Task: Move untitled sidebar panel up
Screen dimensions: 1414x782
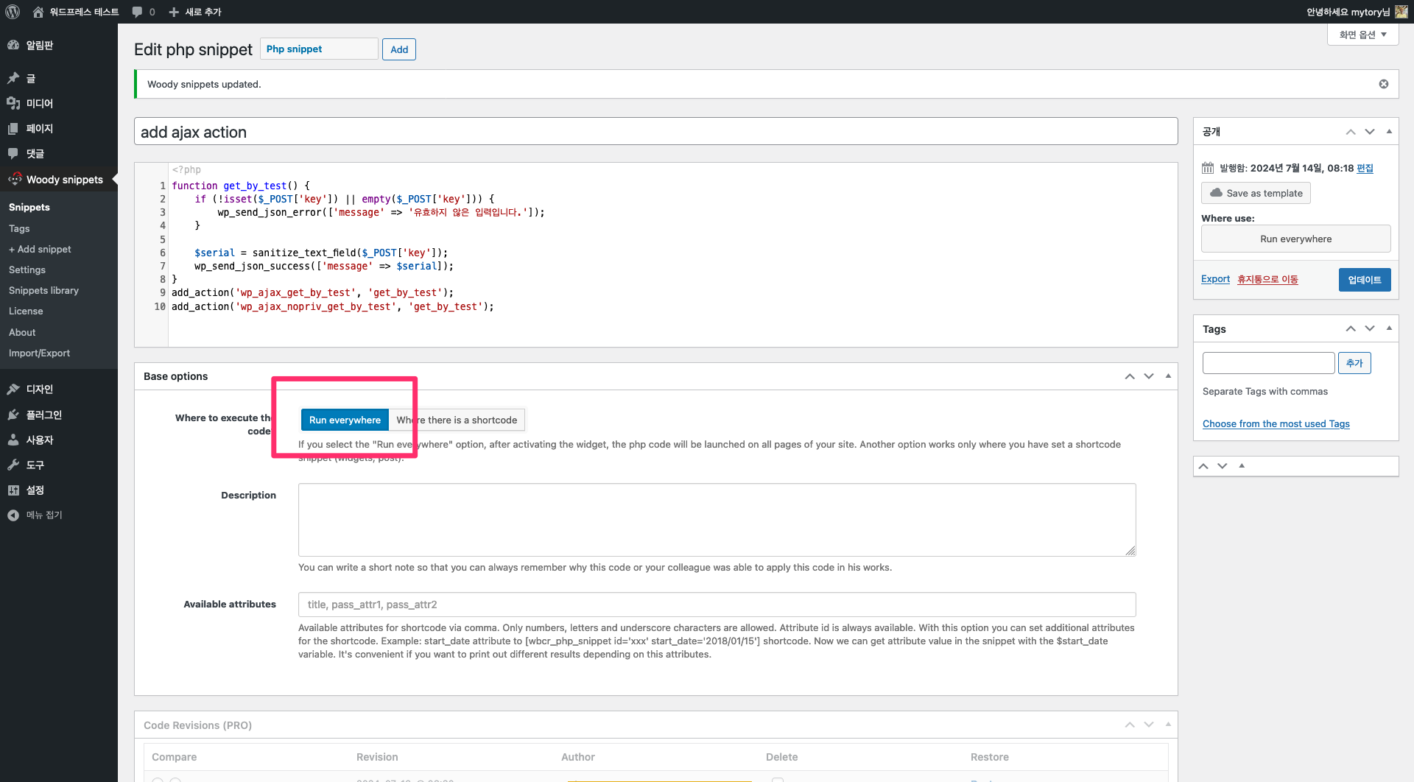Action: (x=1203, y=466)
